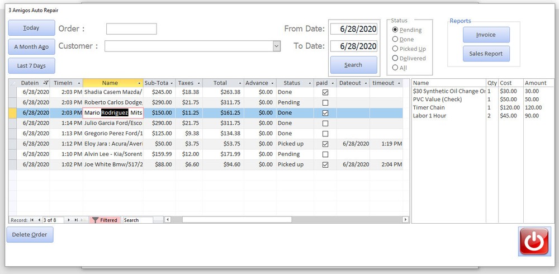
Task: Toggle paid checkbox for Eloy Jara
Action: pos(325,144)
